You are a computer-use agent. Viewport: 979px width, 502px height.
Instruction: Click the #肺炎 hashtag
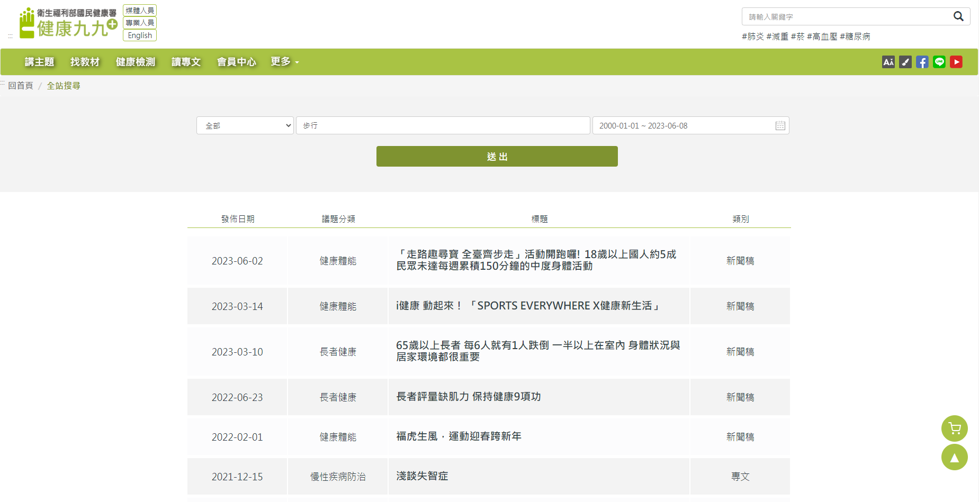(x=753, y=36)
